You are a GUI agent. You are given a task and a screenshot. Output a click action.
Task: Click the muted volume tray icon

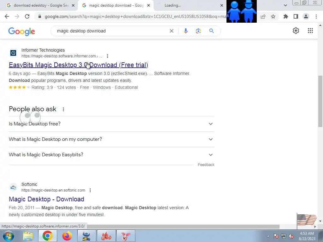click(291, 236)
